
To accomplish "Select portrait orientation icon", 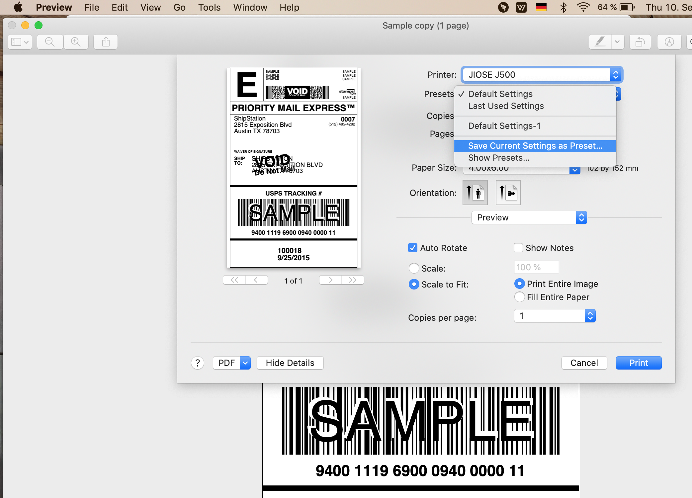I will pyautogui.click(x=475, y=193).
